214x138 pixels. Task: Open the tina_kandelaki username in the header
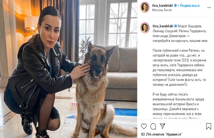coord(162,6)
